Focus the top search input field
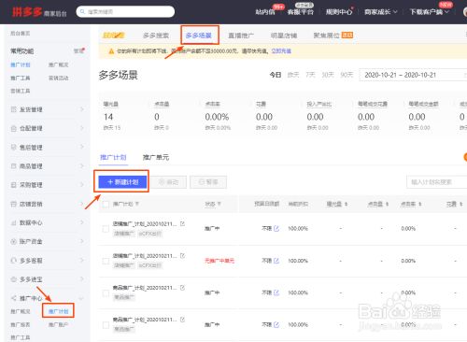Image resolution: width=467 pixels, height=342 pixels. 125,12
